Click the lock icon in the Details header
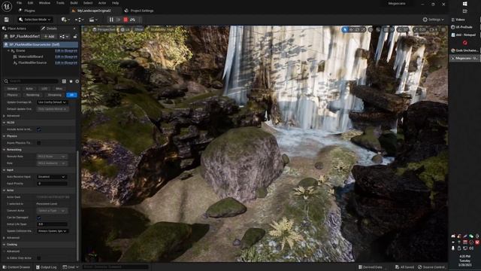The width and height of the screenshot is (481, 271). pyautogui.click(x=75, y=37)
